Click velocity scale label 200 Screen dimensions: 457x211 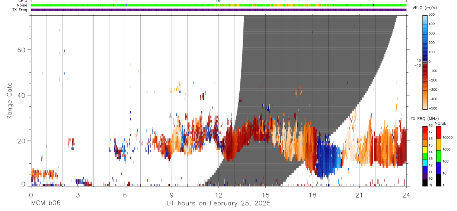(432, 43)
